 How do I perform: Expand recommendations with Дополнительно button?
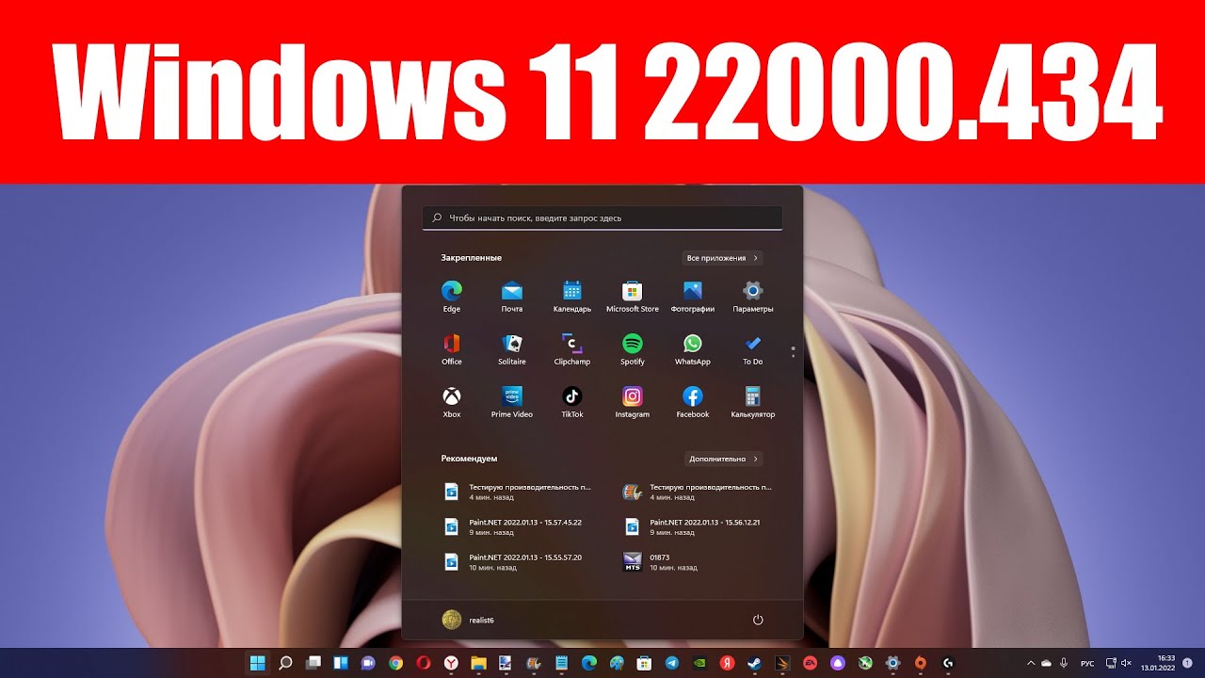[x=722, y=459]
